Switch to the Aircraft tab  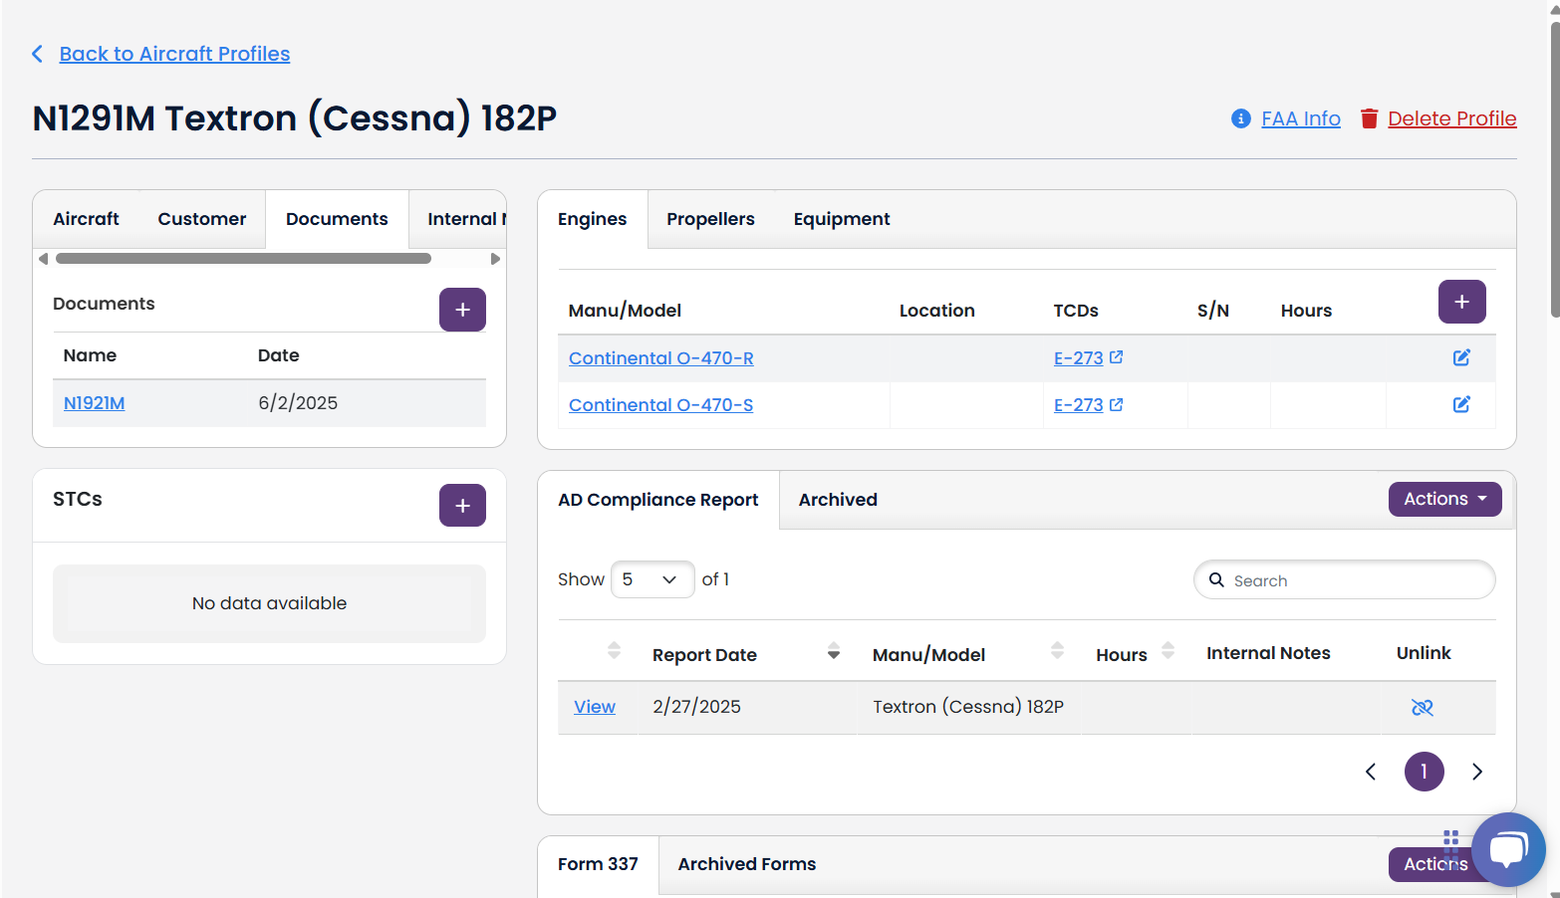(x=86, y=219)
